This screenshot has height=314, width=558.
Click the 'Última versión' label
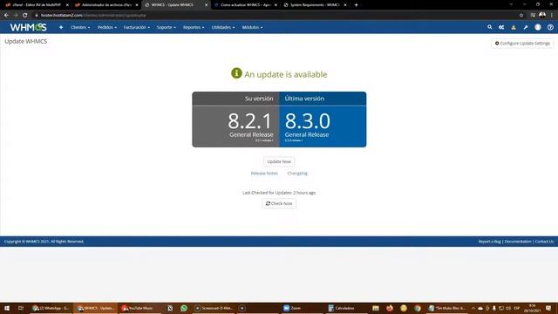pyautogui.click(x=304, y=99)
